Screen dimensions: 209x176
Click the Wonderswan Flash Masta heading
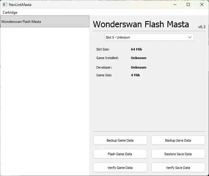tap(141, 24)
